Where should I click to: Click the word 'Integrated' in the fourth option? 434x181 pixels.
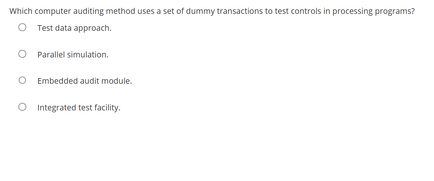pyautogui.click(x=57, y=108)
